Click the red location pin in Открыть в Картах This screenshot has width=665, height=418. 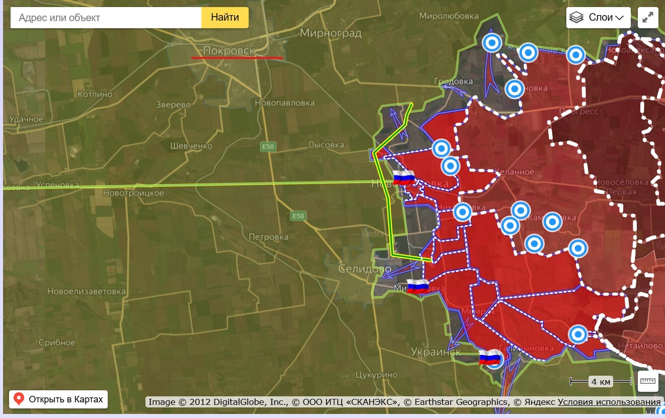point(19,400)
